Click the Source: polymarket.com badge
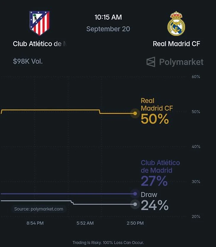This screenshot has width=216, height=247. click(x=38, y=209)
